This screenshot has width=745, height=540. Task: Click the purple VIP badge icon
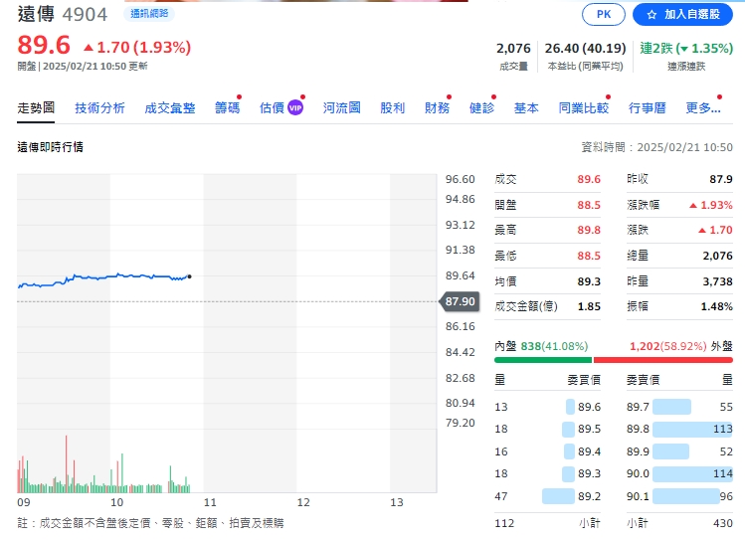point(295,107)
